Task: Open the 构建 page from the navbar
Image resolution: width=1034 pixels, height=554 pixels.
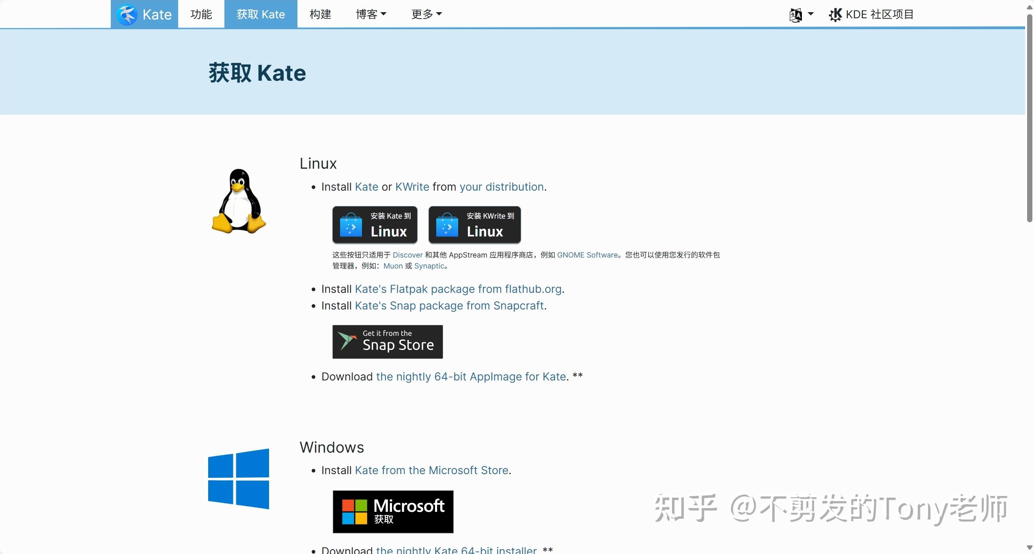Action: [x=320, y=14]
